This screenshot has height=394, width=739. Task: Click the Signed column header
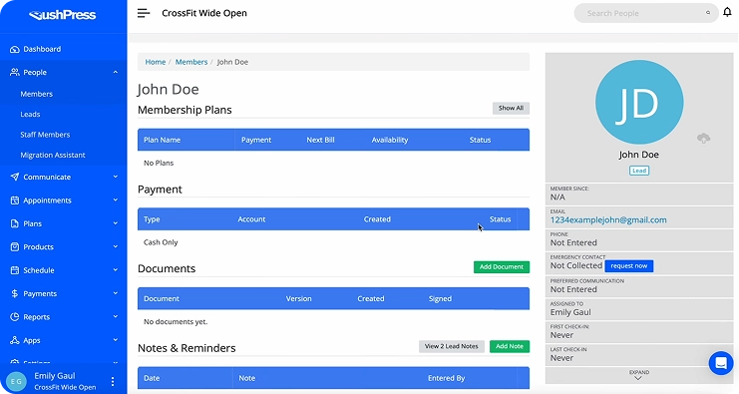click(440, 299)
